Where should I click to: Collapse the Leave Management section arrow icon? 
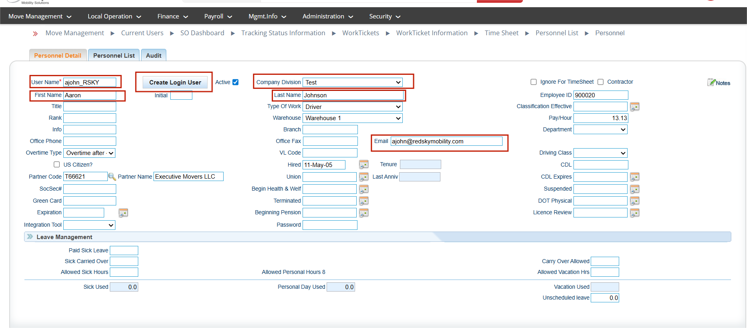(x=30, y=237)
